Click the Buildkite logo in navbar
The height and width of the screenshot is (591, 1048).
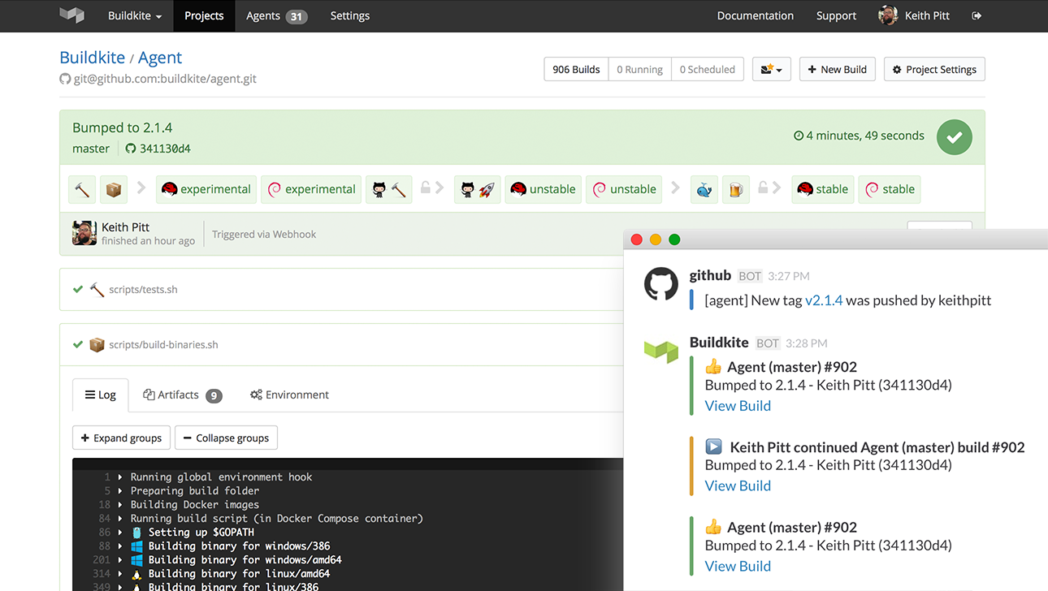point(71,15)
